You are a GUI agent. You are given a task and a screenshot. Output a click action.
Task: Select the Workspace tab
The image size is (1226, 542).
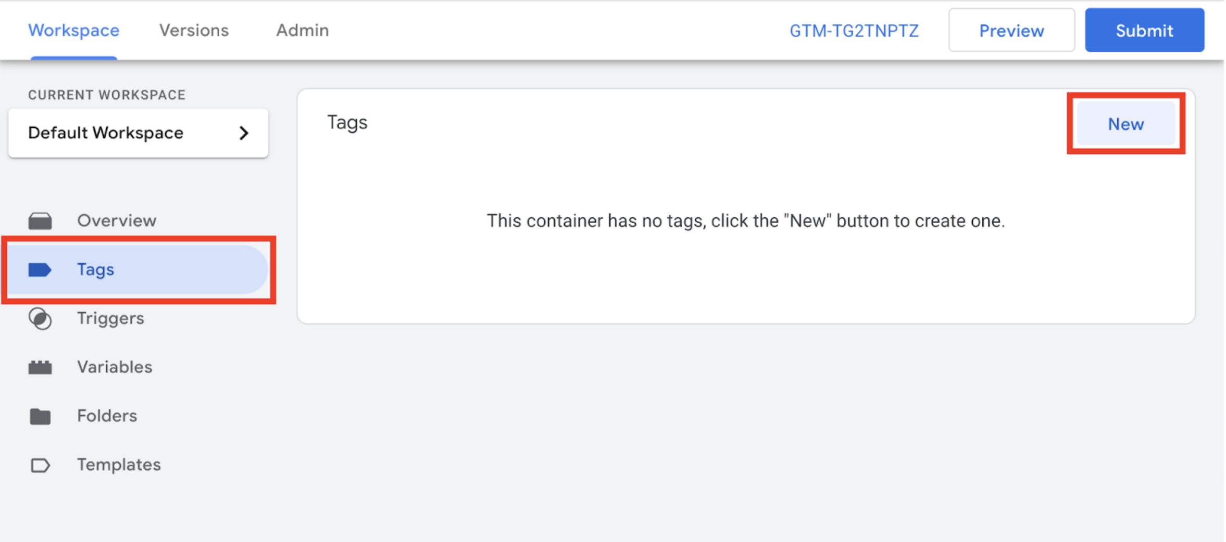click(x=73, y=30)
